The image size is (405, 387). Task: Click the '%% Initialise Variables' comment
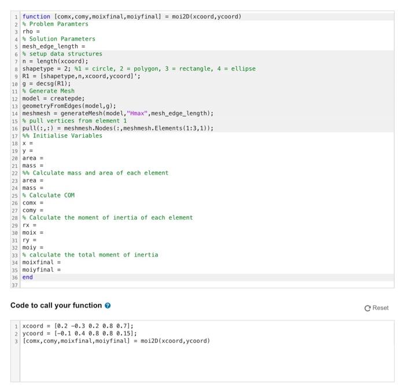62,136
